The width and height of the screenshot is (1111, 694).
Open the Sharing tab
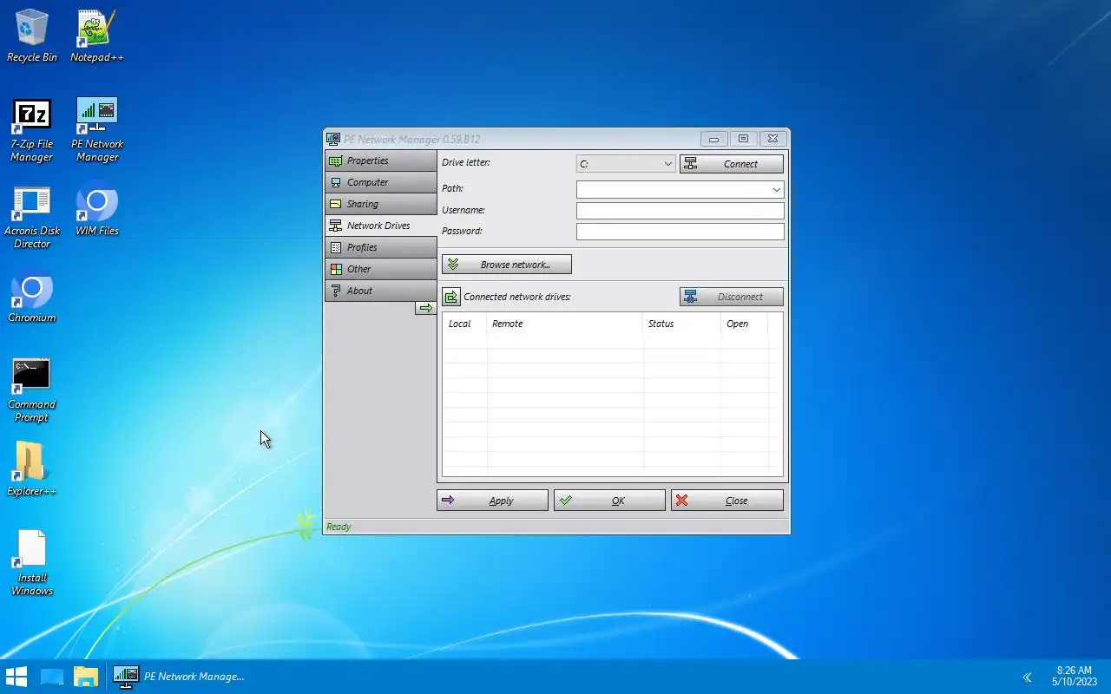[x=381, y=204]
